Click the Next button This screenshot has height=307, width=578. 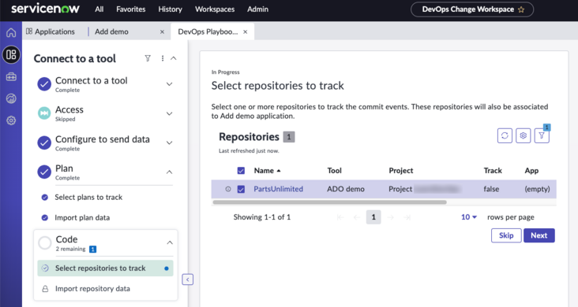(539, 235)
